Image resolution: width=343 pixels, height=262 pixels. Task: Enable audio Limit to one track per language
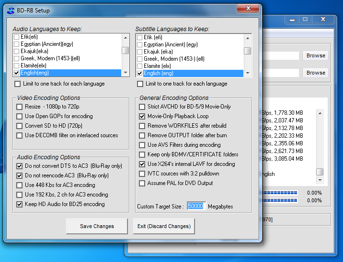(18, 84)
